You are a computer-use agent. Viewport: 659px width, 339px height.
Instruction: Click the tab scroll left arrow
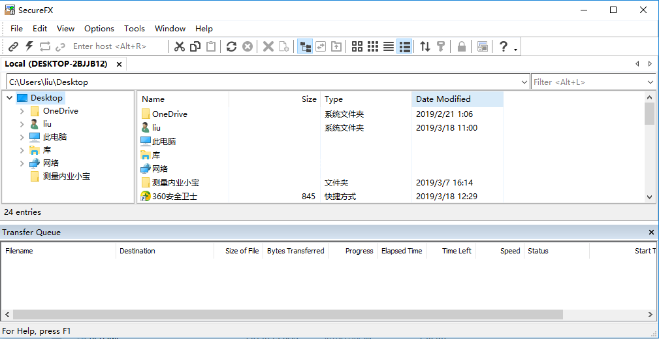pos(637,64)
